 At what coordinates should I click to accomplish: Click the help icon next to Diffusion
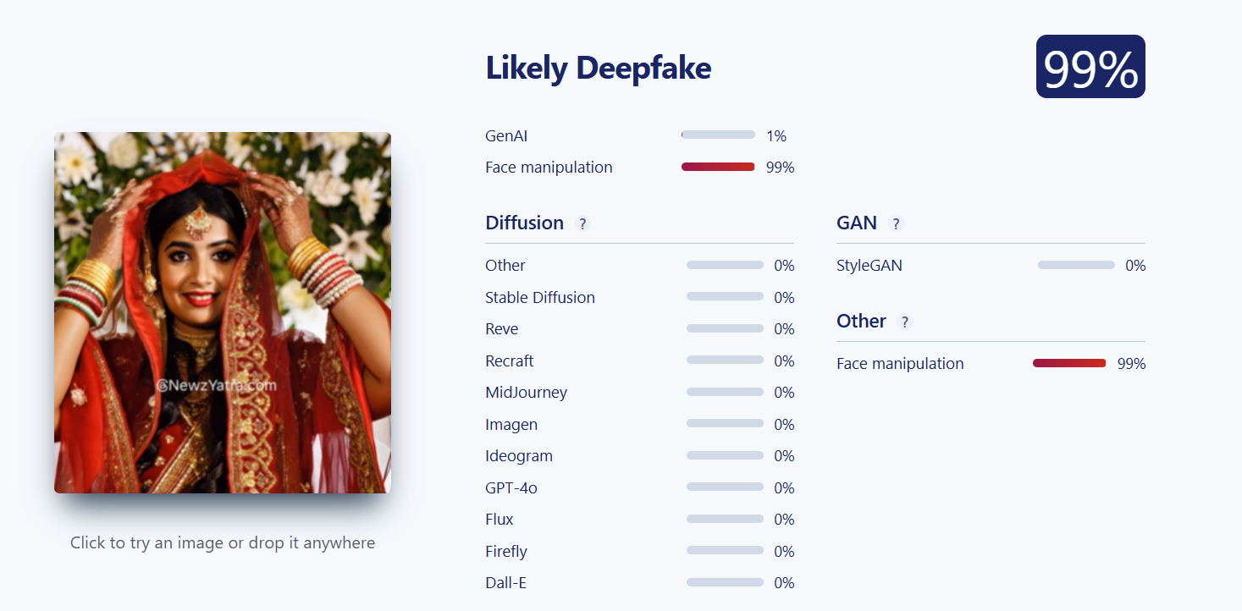click(x=582, y=224)
